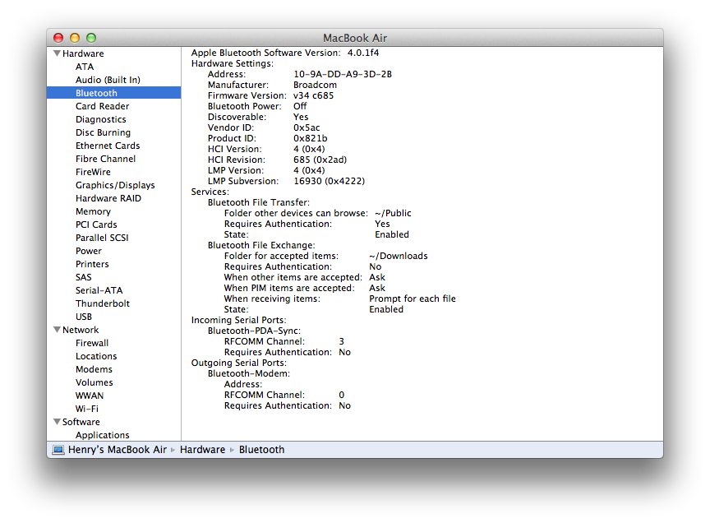The width and height of the screenshot is (710, 523).
Task: Collapse the Network section triangle
Action: [57, 330]
